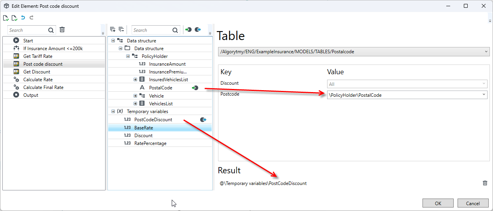493x211 pixels.
Task: Toggle the output variables filter icon
Action: (x=198, y=30)
